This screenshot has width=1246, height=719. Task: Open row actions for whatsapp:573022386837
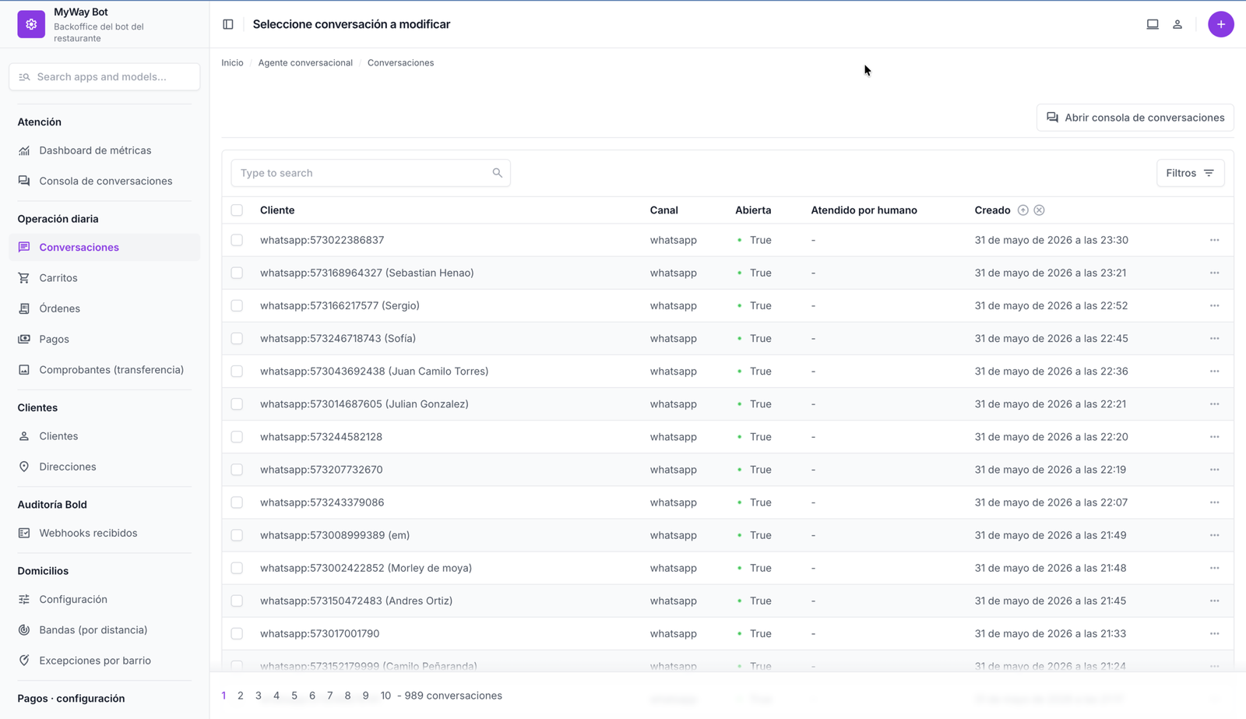(1214, 240)
